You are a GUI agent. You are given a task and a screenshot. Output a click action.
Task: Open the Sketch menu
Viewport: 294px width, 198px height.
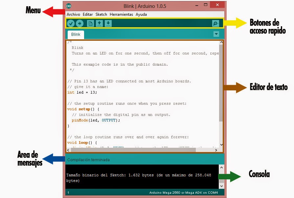[x=101, y=14]
